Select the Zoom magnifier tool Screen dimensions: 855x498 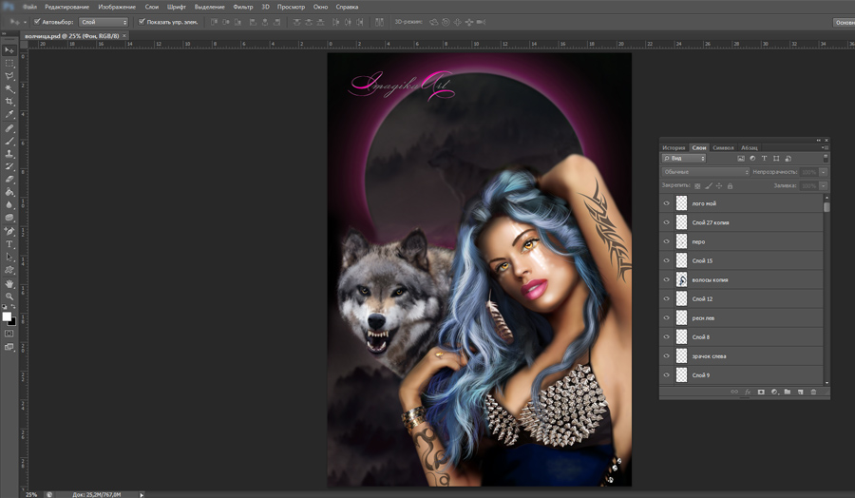(9, 297)
